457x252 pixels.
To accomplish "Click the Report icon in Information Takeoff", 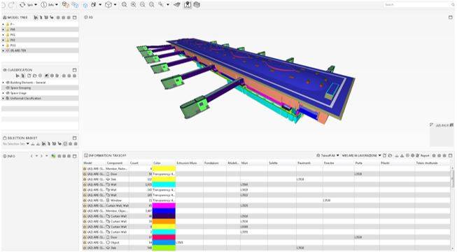I will (418, 155).
